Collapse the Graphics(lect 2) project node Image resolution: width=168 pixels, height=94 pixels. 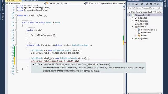129,15
